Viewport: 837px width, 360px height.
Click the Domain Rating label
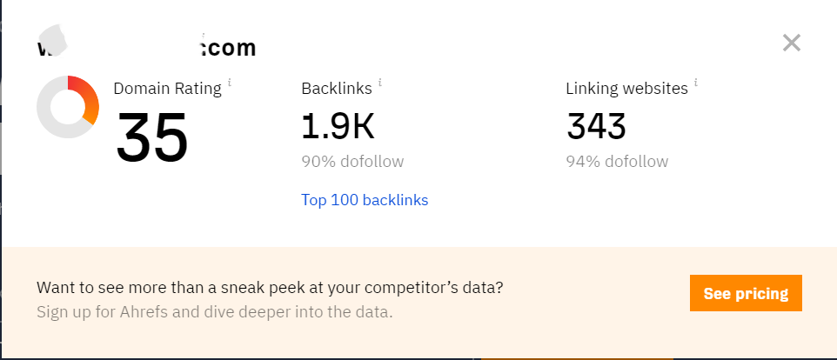point(167,88)
